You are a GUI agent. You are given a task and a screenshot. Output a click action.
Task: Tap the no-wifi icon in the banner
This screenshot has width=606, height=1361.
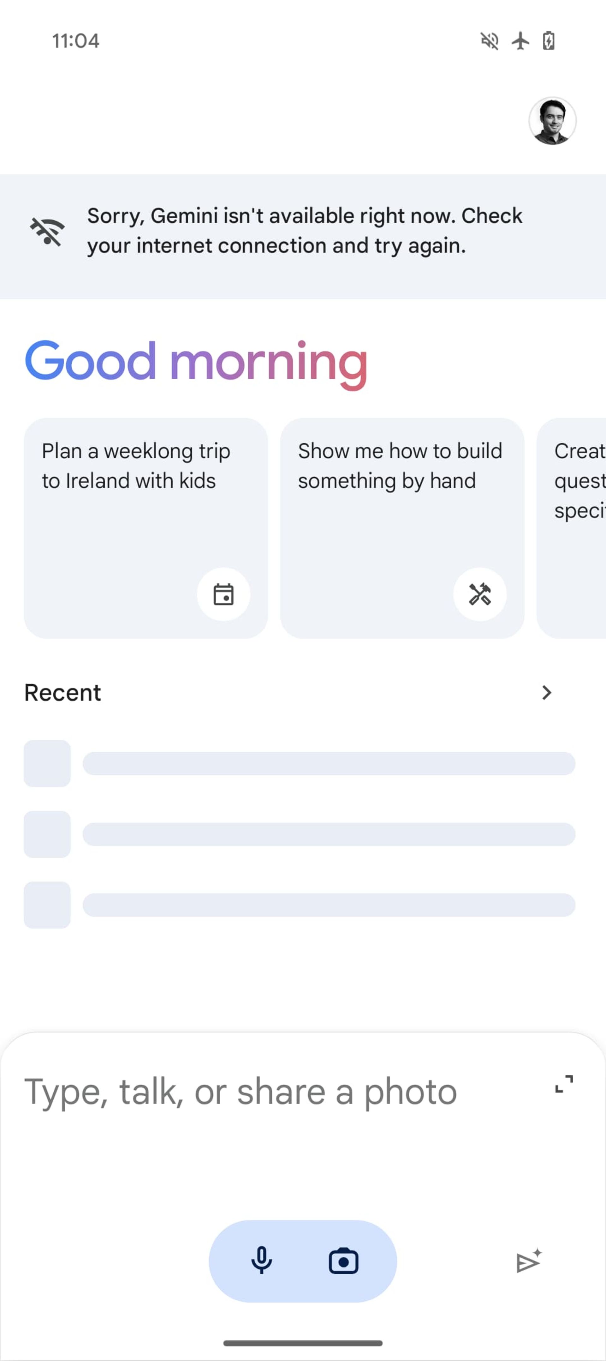click(48, 231)
